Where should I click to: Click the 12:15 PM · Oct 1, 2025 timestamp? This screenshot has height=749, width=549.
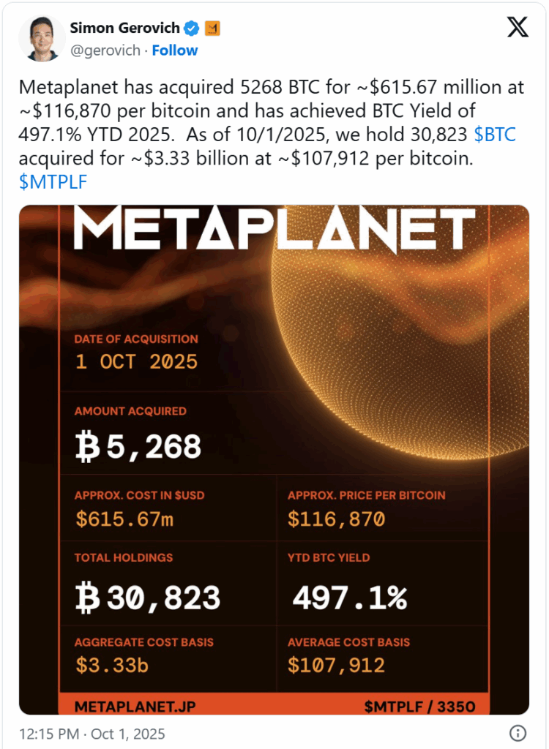(92, 734)
